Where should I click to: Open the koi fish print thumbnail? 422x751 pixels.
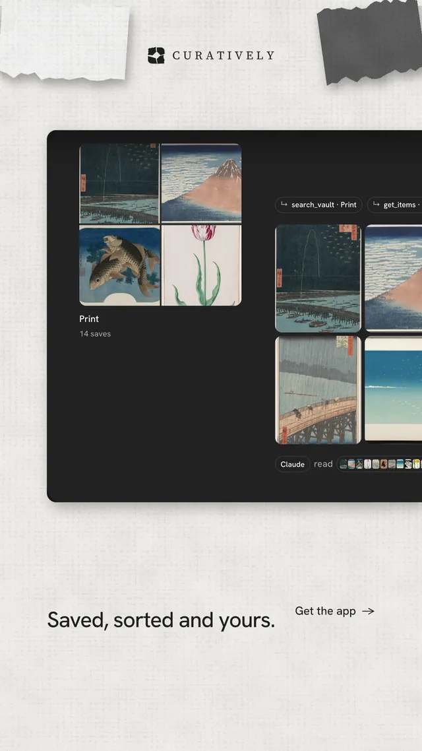point(119,266)
